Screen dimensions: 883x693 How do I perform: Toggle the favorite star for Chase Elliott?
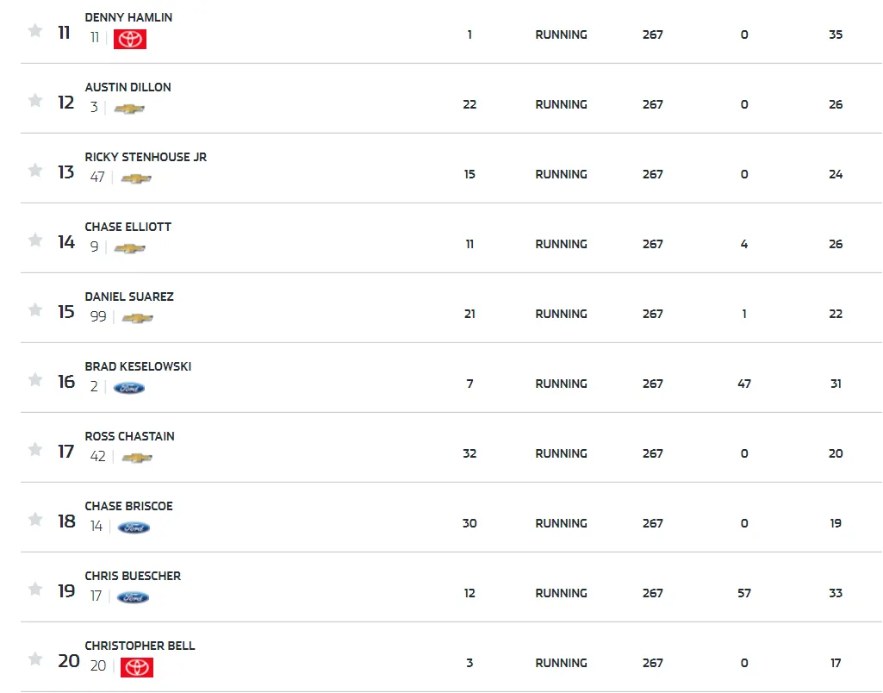pos(35,240)
